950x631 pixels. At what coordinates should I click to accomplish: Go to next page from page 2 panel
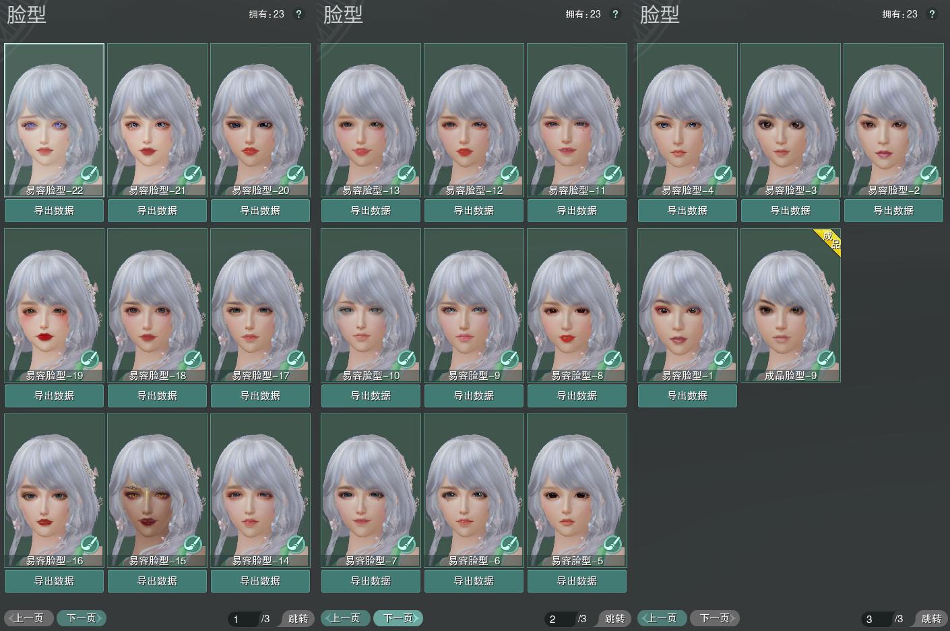[398, 618]
